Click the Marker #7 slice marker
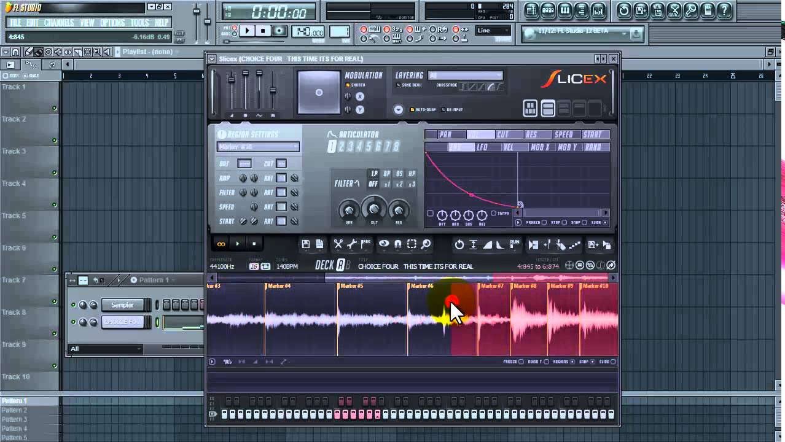 click(491, 285)
